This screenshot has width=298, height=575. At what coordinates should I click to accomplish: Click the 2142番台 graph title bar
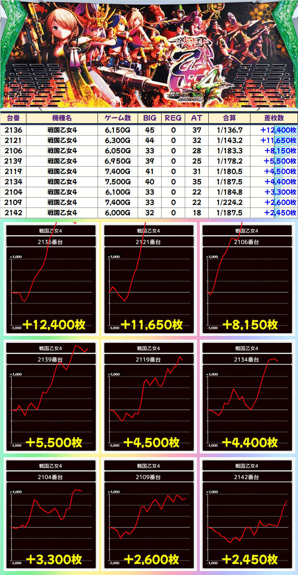pyautogui.click(x=247, y=477)
